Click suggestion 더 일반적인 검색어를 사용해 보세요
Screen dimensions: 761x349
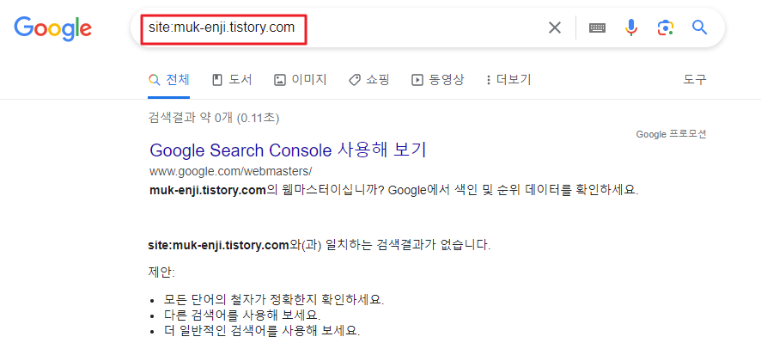(262, 332)
